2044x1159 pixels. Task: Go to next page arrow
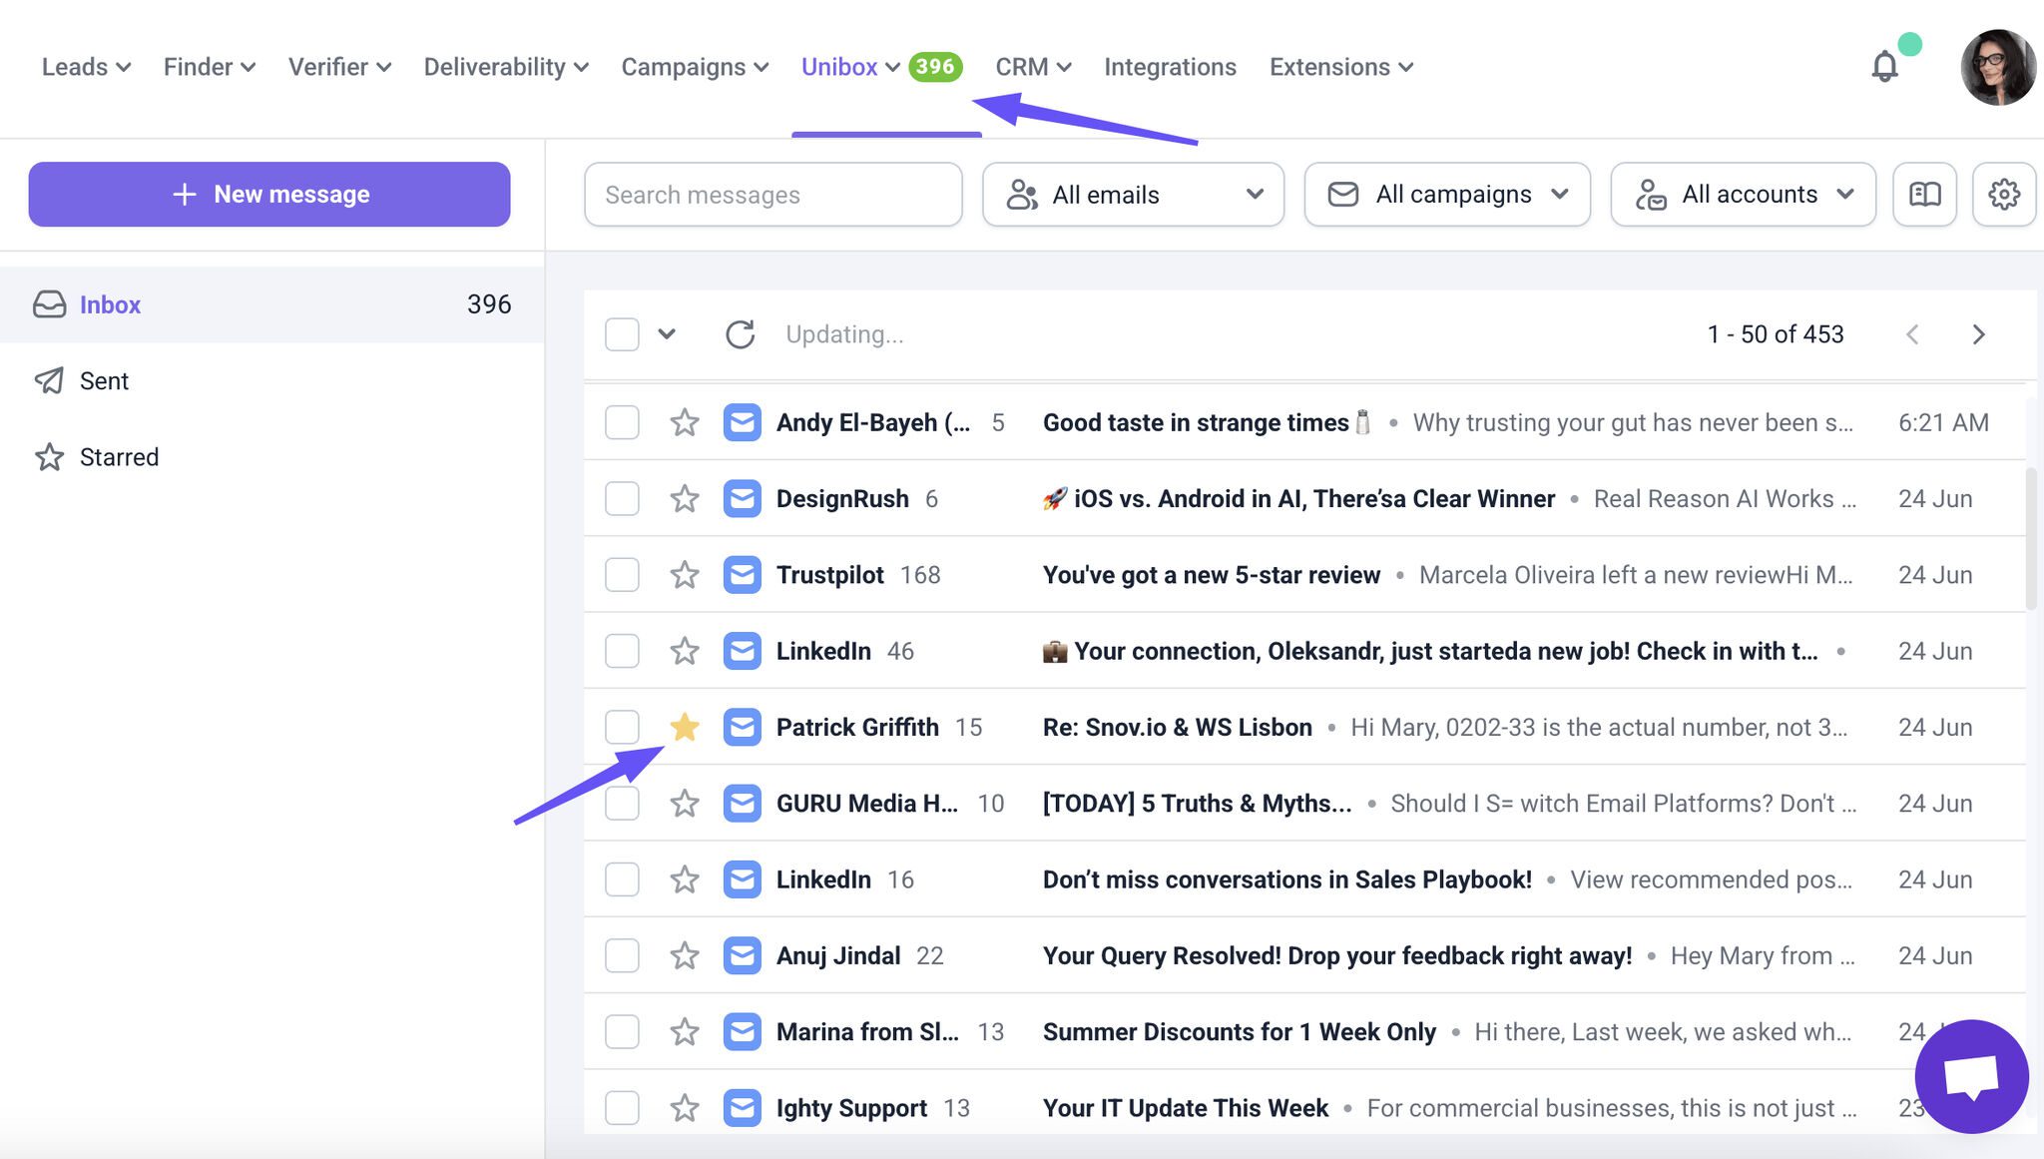point(1978,334)
